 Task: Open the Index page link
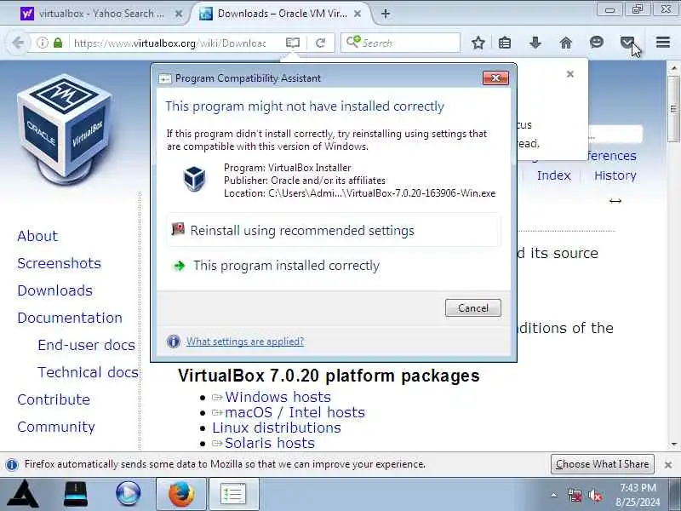click(554, 175)
